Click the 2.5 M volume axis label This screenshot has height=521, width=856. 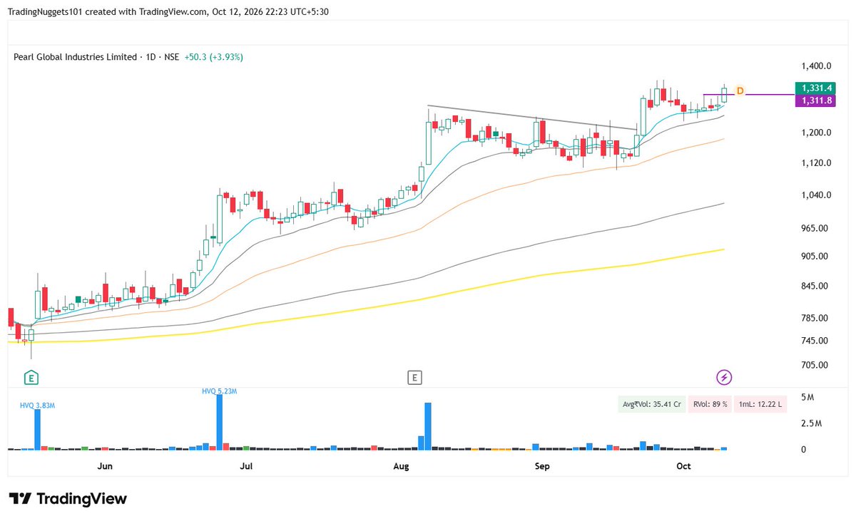[x=812, y=423]
